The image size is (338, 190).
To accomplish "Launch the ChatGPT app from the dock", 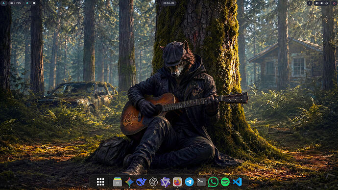I will 153,182.
